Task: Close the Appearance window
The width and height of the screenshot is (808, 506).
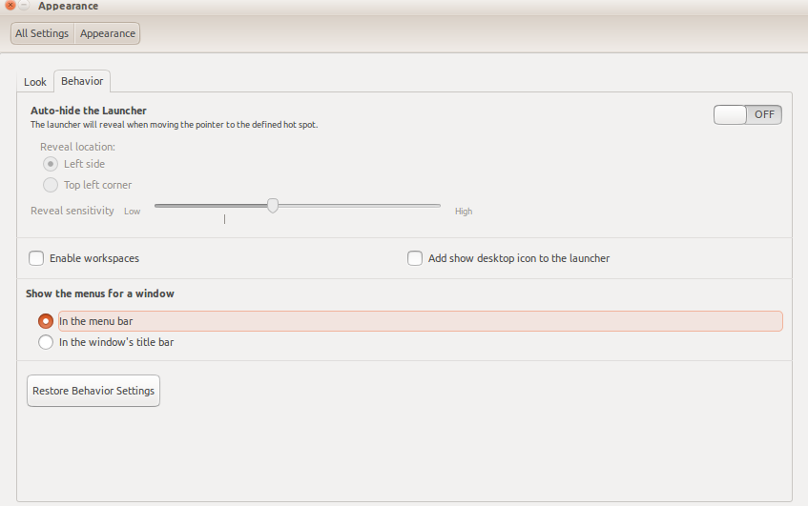Action: pyautogui.click(x=10, y=5)
